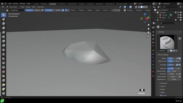Set Radius Unit to Scene
Image resolution: width=183 pixels, height=103 pixels.
[177, 61]
